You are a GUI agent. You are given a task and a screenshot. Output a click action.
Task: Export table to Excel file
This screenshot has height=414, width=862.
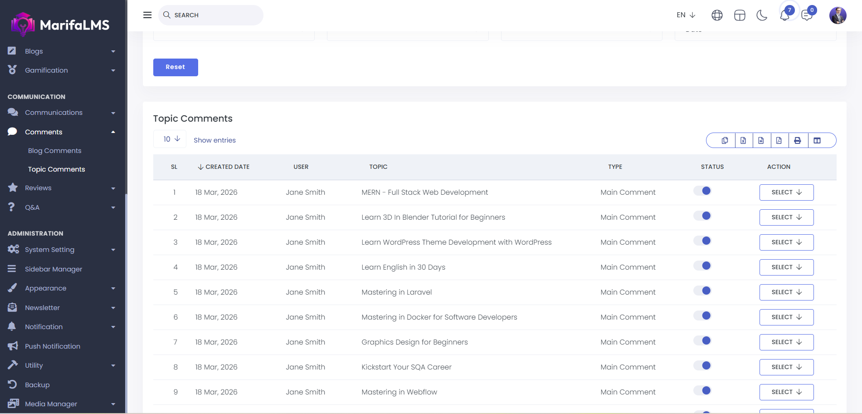(x=743, y=141)
